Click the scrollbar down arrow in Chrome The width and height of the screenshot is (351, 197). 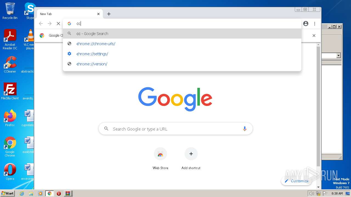318,187
